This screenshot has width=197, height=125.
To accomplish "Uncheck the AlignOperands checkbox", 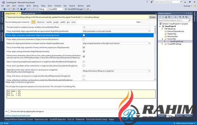I will tap(84, 47).
